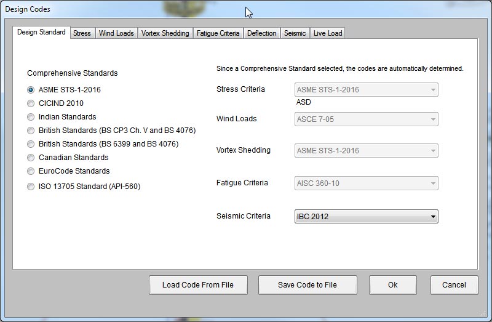Click the dialog resize grip corner
The image size is (492, 322).
[483, 313]
